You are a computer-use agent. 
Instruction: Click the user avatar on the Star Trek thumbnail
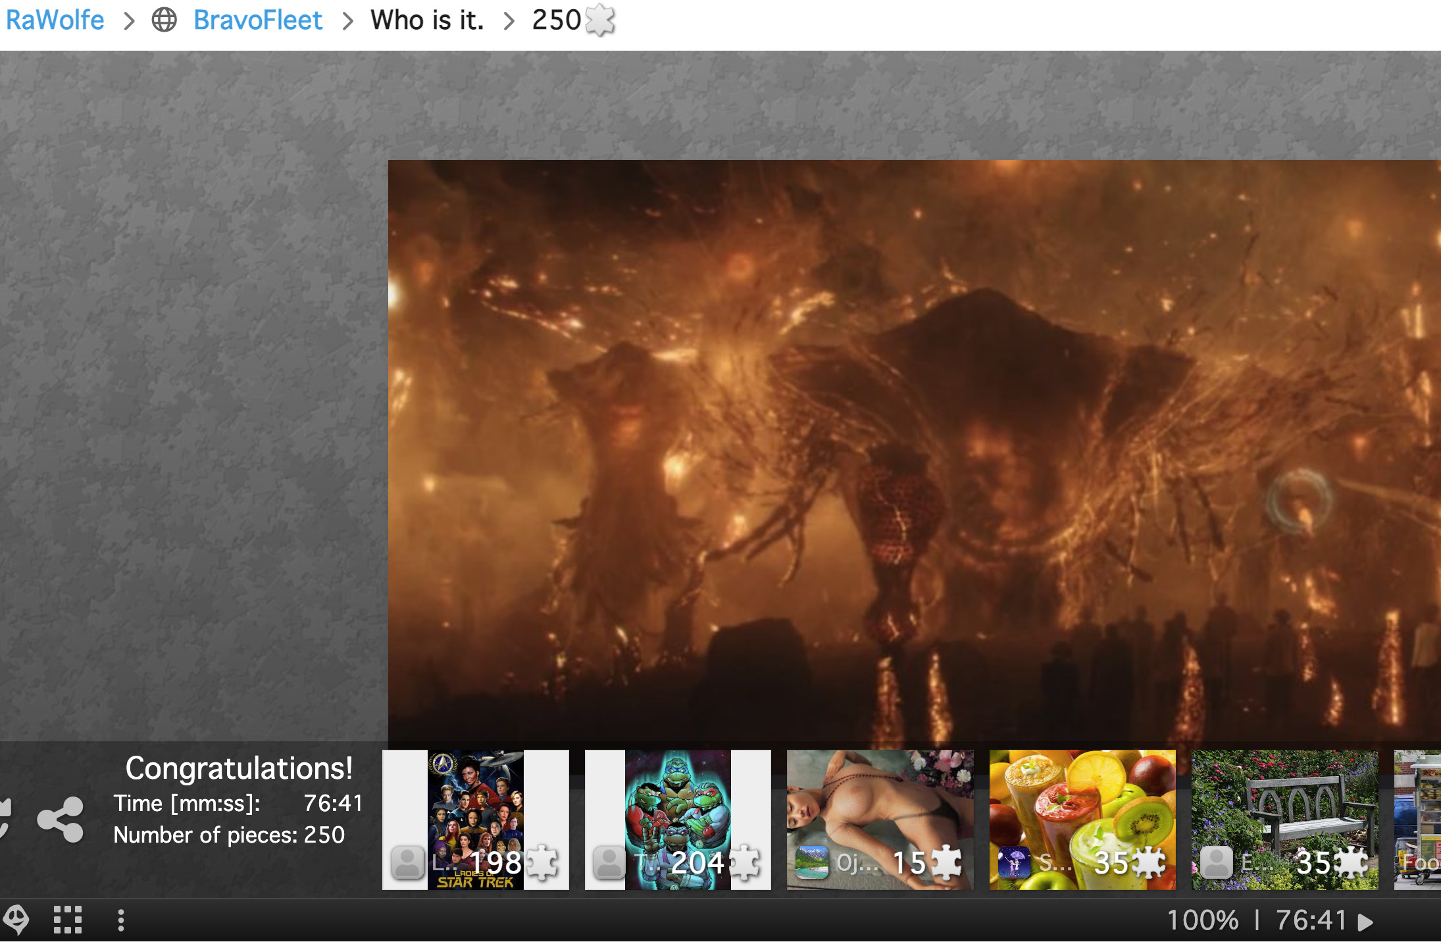point(407,862)
